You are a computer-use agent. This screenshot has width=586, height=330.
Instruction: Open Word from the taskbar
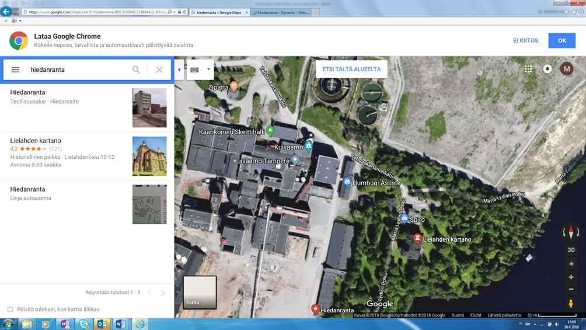[x=120, y=324]
